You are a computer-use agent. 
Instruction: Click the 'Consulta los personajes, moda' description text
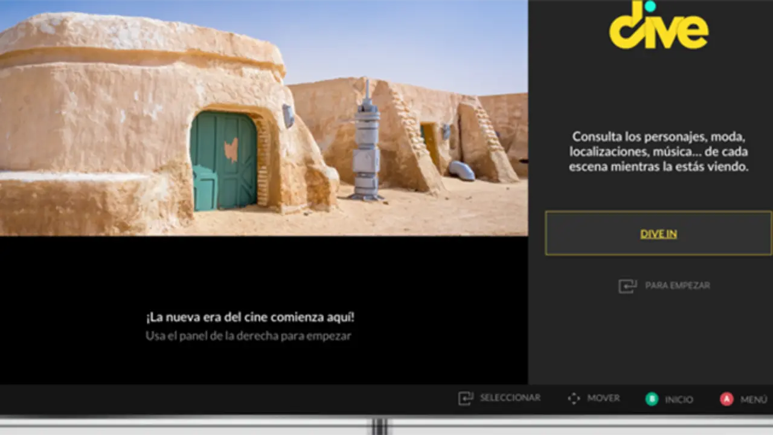pyautogui.click(x=659, y=152)
